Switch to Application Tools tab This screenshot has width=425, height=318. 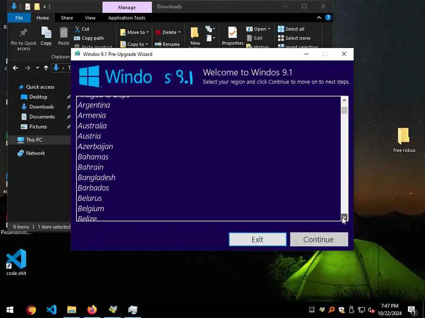(127, 18)
